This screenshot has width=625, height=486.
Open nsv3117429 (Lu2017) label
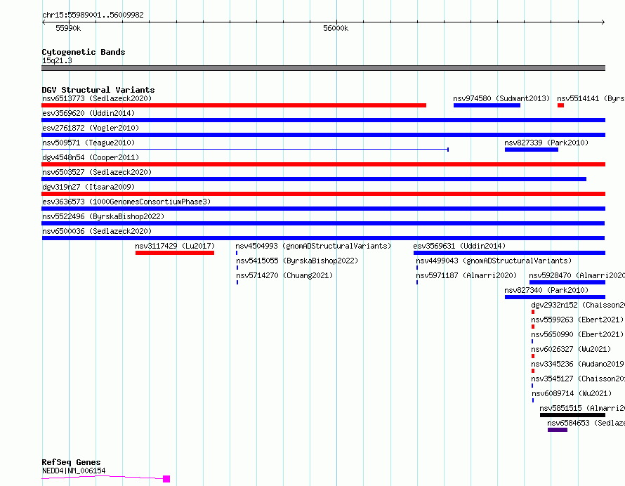(175, 246)
